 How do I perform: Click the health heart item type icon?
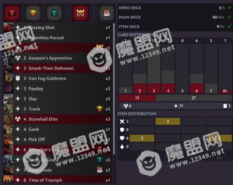tap(122, 138)
